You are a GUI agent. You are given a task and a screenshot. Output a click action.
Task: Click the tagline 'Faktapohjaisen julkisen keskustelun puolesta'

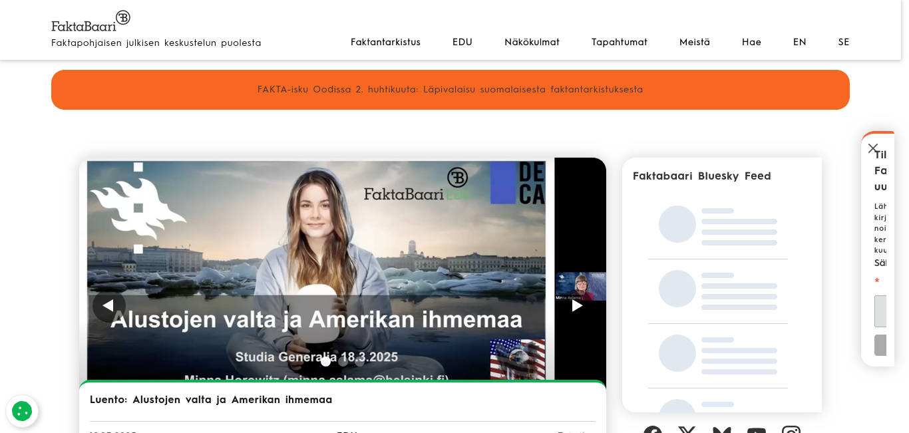[156, 43]
